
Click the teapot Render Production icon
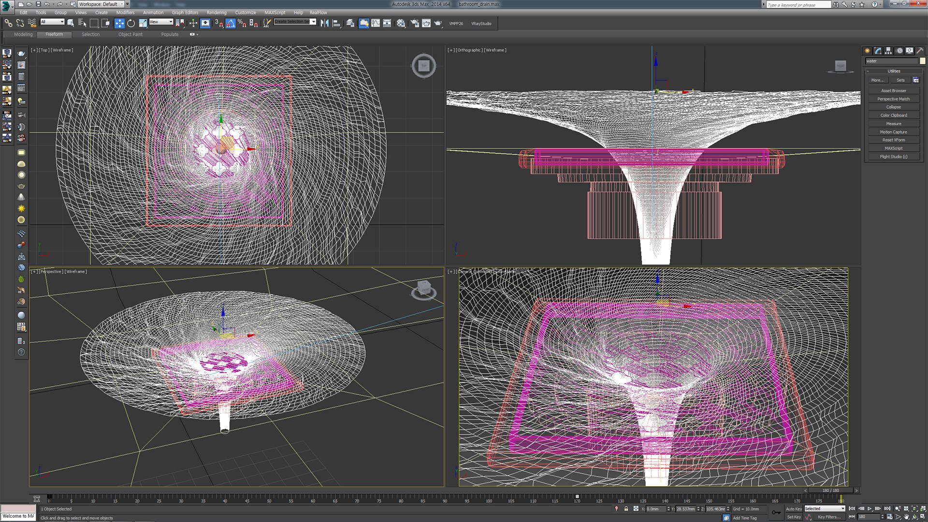coord(437,23)
